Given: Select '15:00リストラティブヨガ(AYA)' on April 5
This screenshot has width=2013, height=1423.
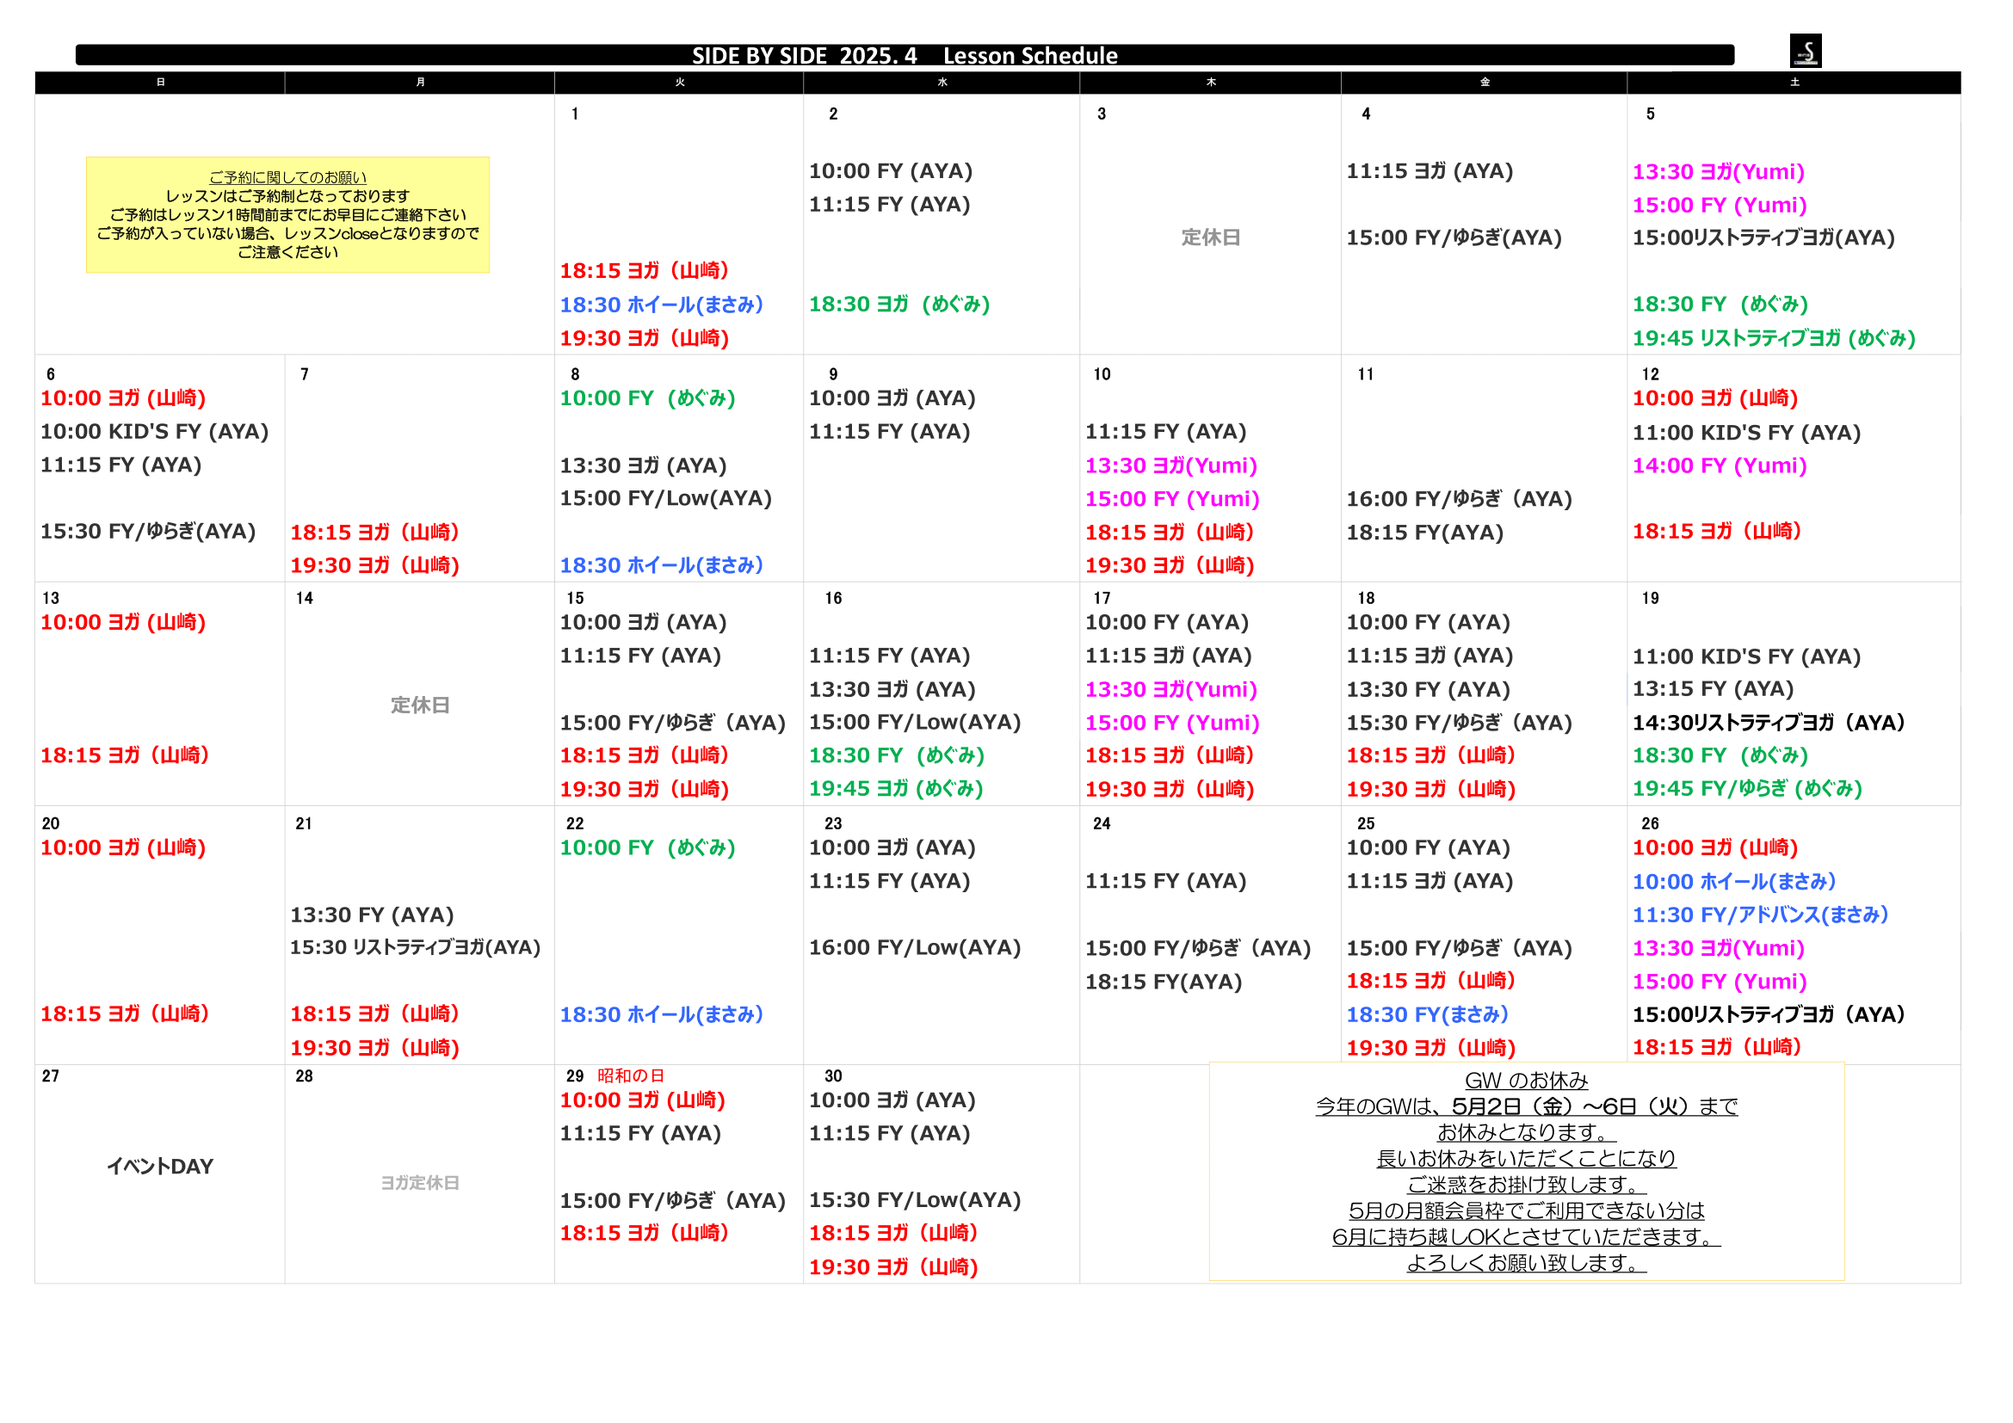Looking at the screenshot, I should click(1764, 237).
